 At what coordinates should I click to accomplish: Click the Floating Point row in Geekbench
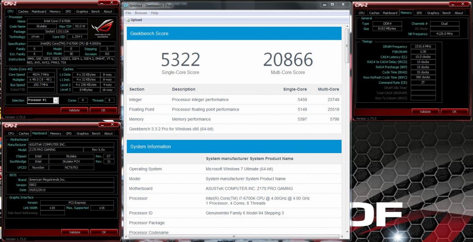(234, 109)
